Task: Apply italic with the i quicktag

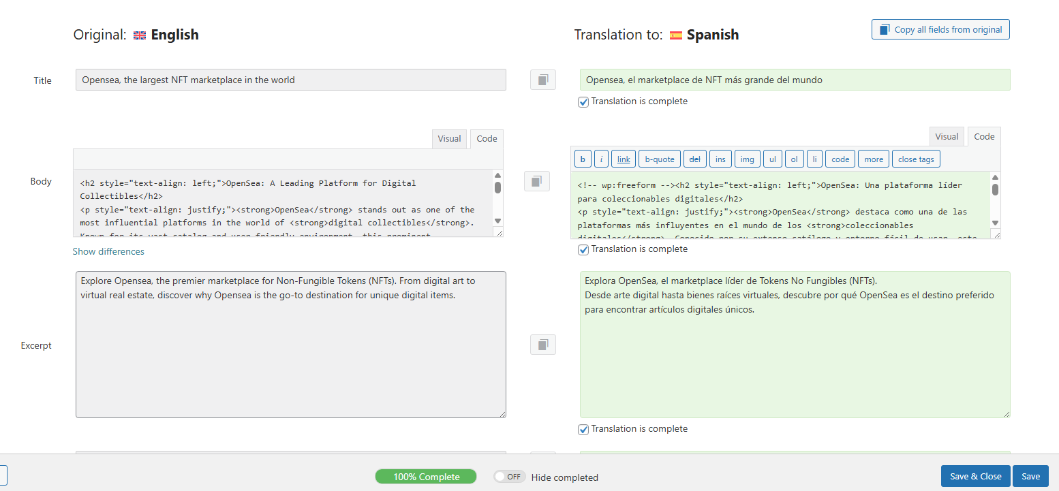Action: (601, 159)
